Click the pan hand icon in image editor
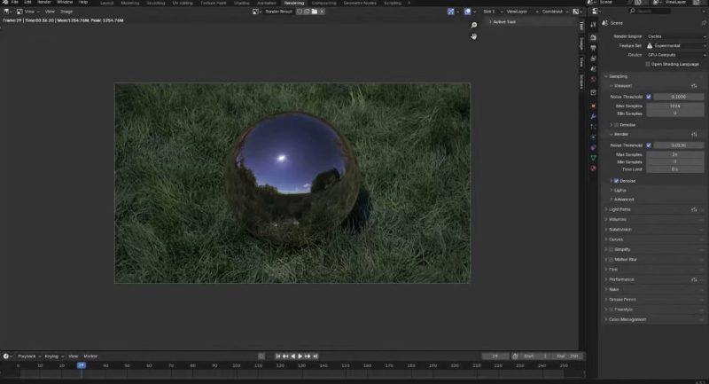 pyautogui.click(x=474, y=36)
